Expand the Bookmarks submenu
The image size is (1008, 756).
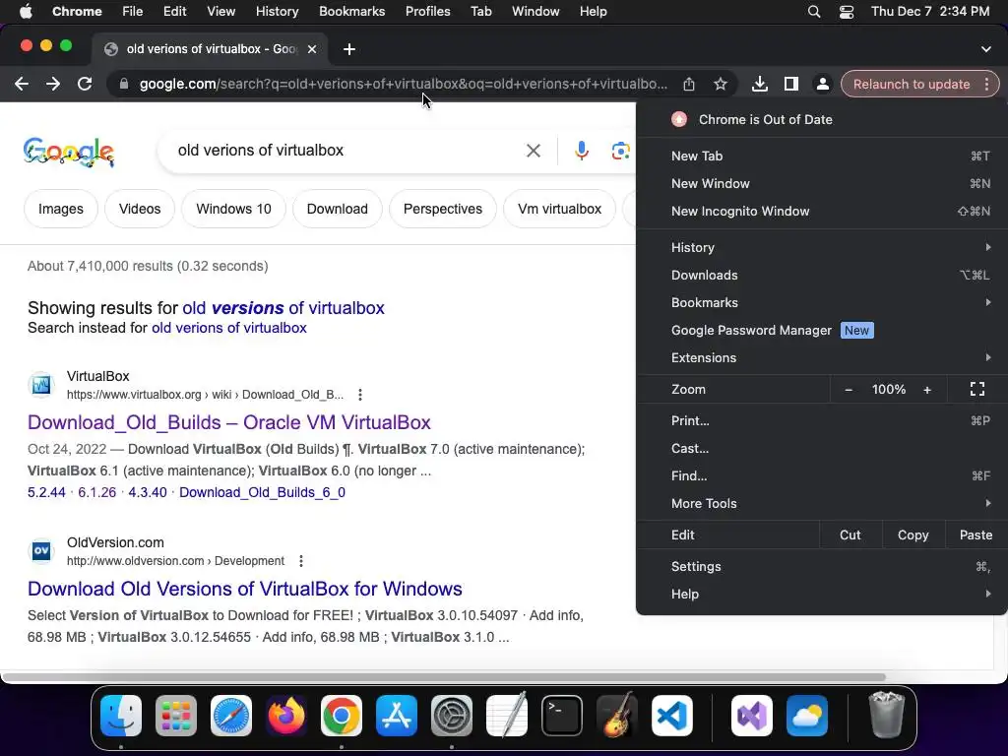(x=822, y=303)
